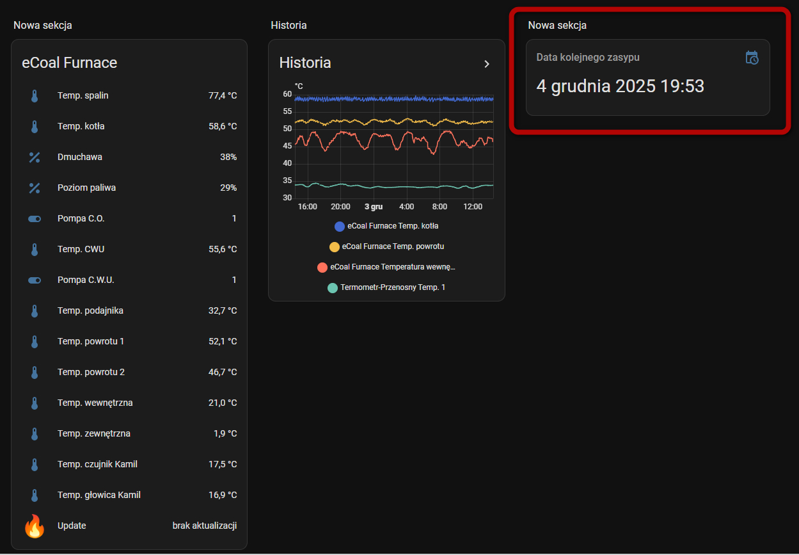Click the Pompa C.W.U. switch icon
Viewport: 799px width, 555px height.
[35, 280]
